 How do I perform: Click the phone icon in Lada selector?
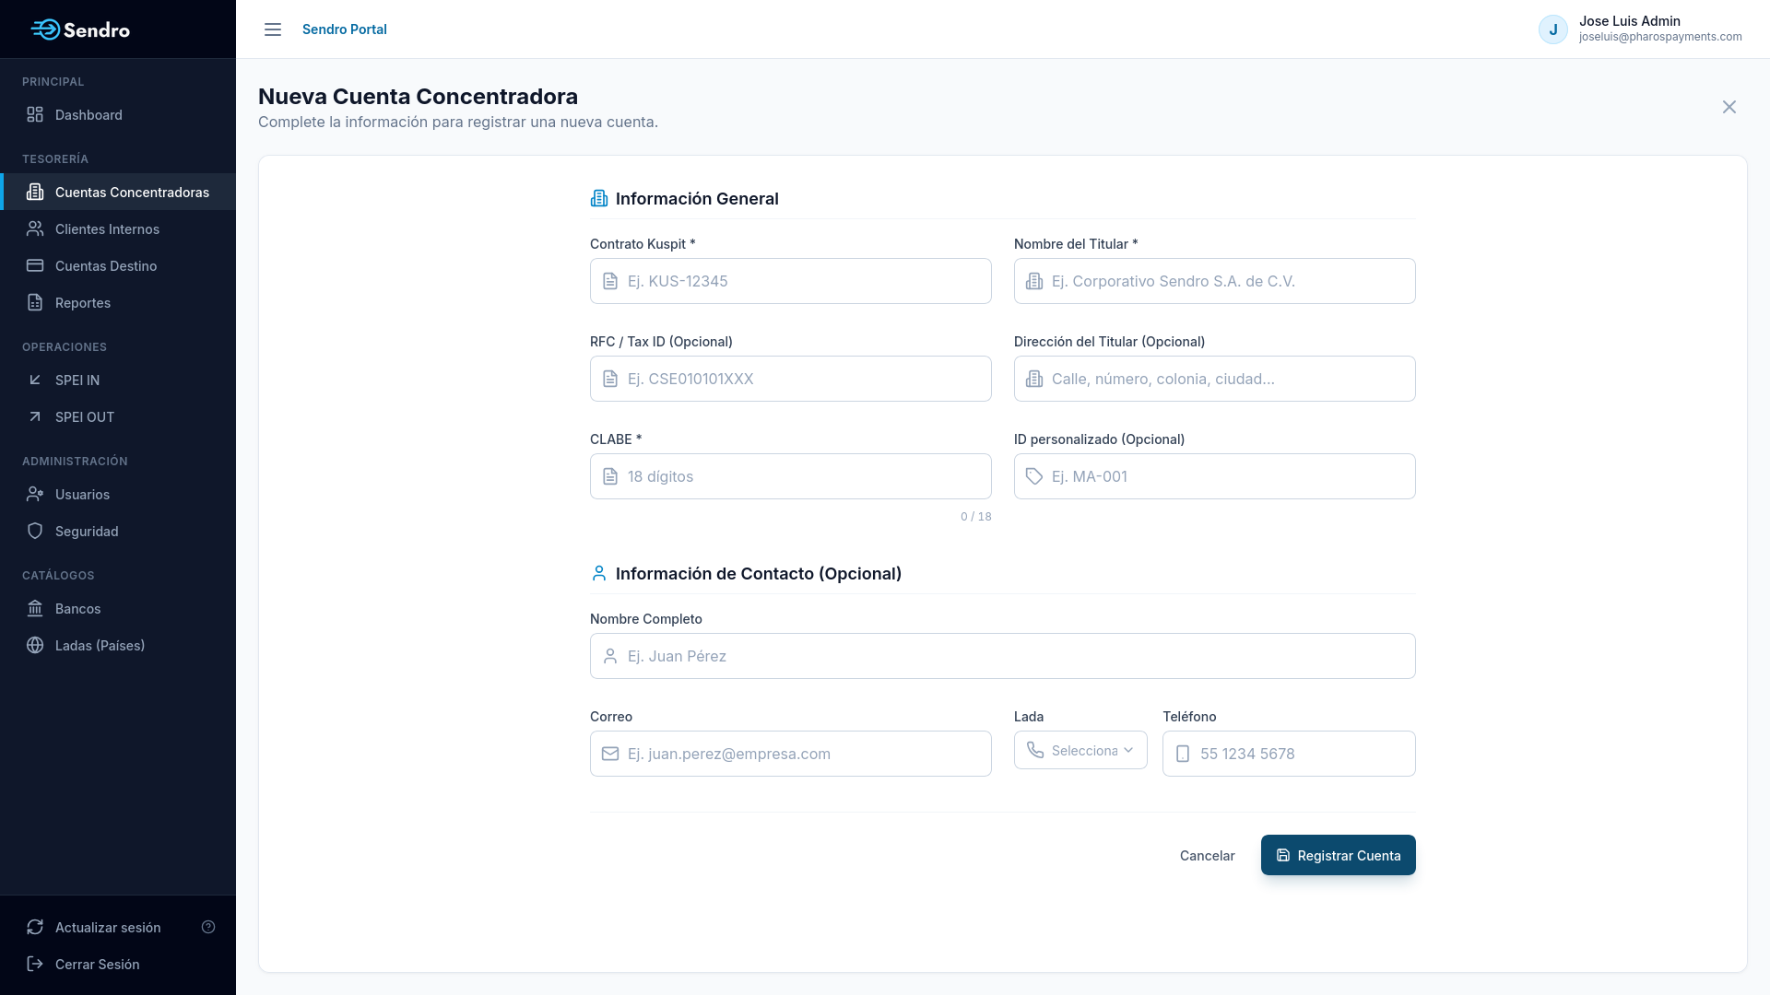(1035, 750)
